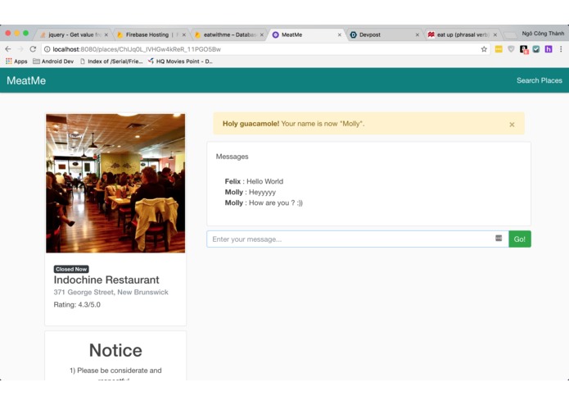Screen dimensions: 569x405
Task: Open the Android Dev bookmark folder
Action: [53, 61]
